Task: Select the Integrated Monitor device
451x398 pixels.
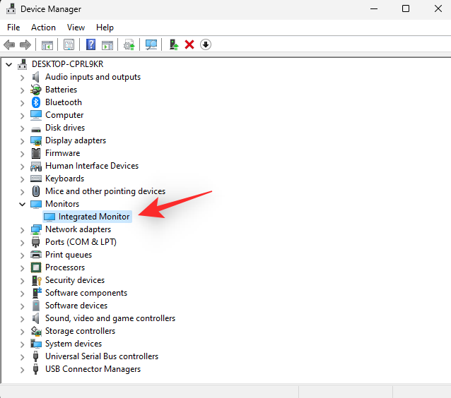Action: tap(93, 217)
